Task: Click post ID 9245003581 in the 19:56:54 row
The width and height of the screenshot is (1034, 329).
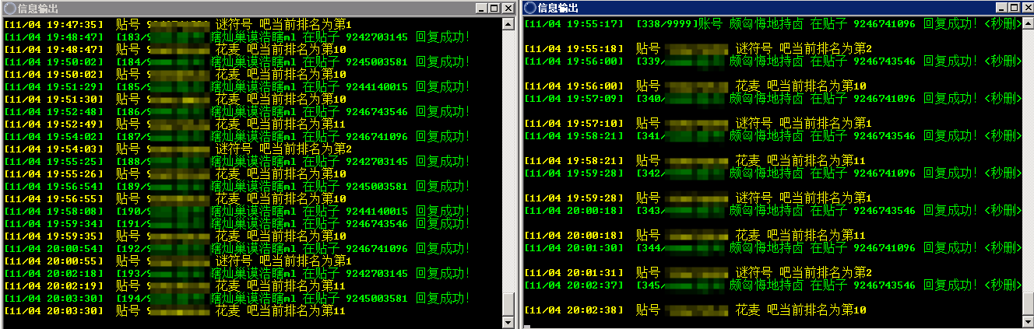Action: point(377,187)
